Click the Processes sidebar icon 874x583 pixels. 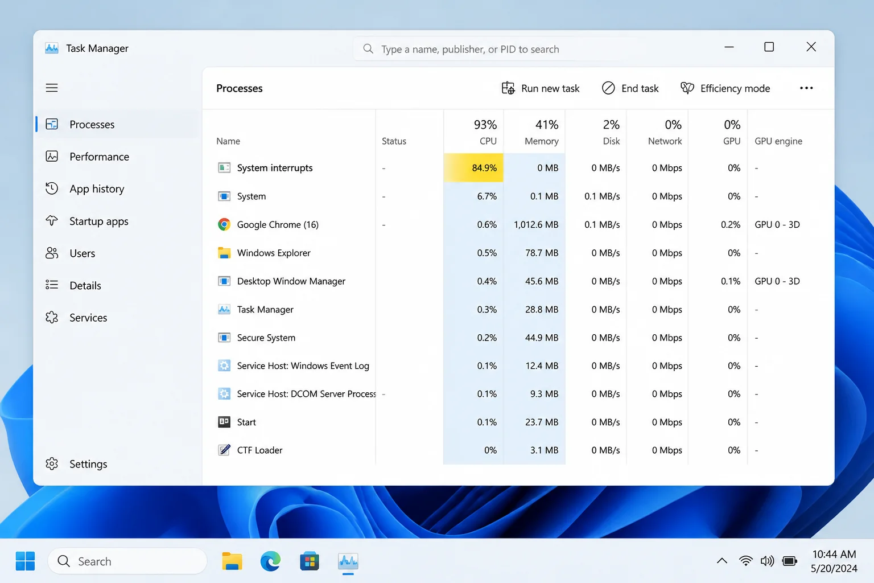(52, 124)
